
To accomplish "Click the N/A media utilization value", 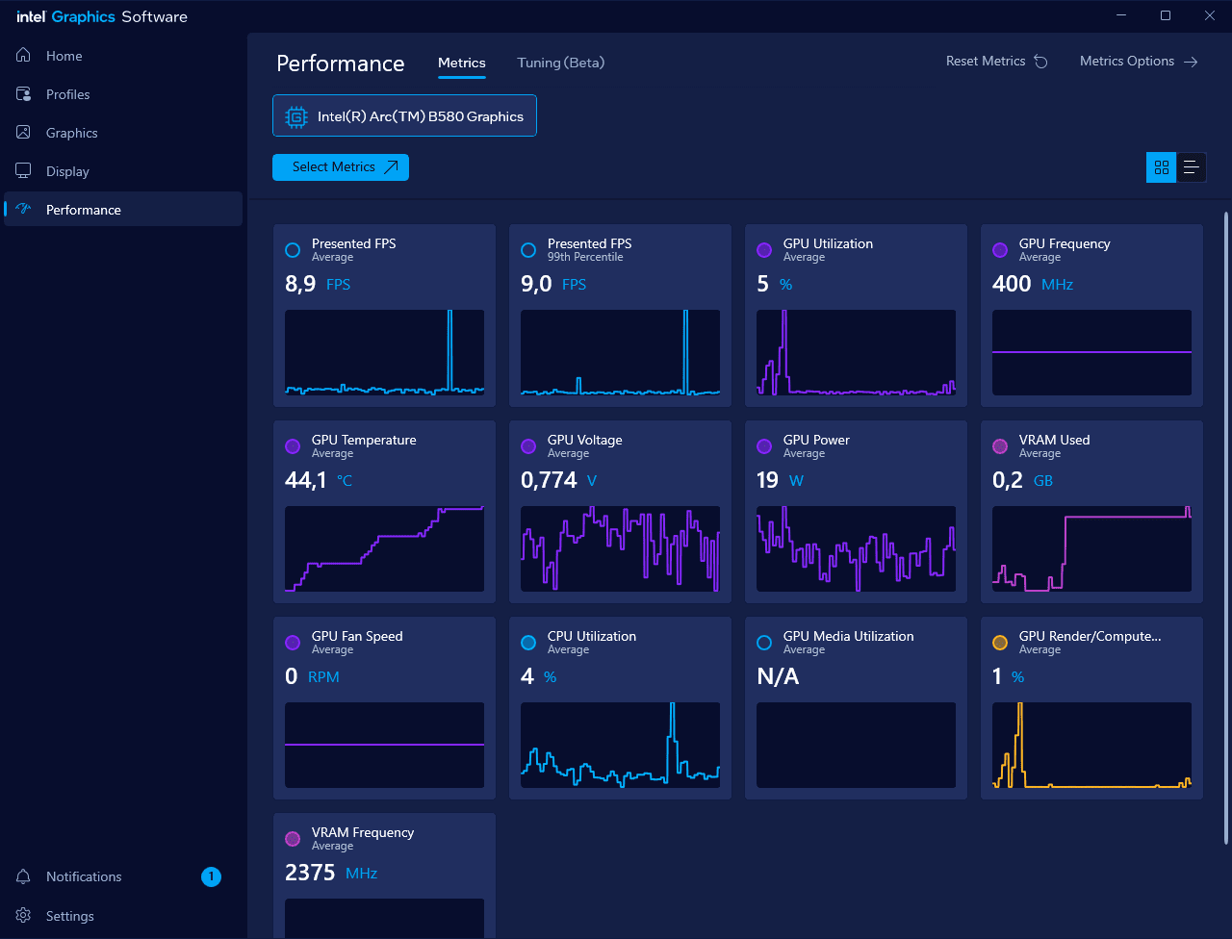I will coord(778,676).
